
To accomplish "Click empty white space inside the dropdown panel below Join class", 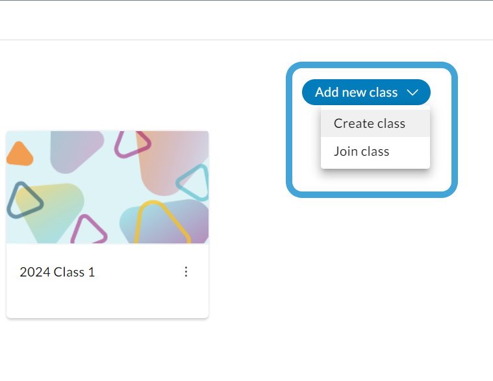I will (x=375, y=167).
